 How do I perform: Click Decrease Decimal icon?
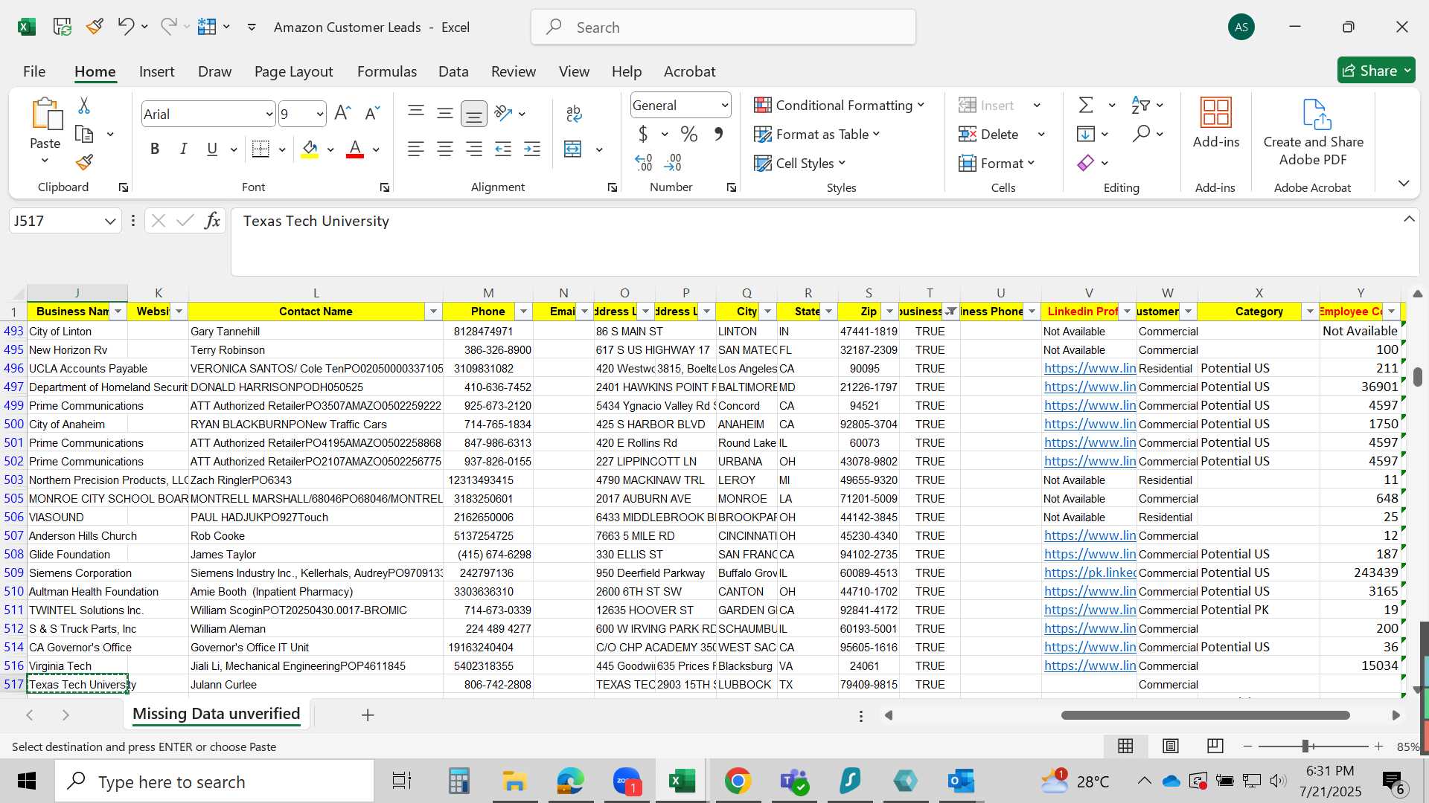pyautogui.click(x=674, y=162)
